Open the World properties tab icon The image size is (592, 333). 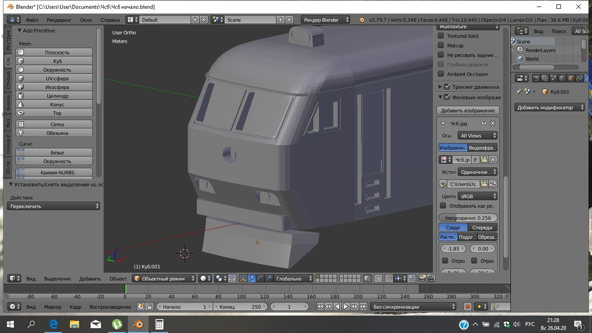562,78
